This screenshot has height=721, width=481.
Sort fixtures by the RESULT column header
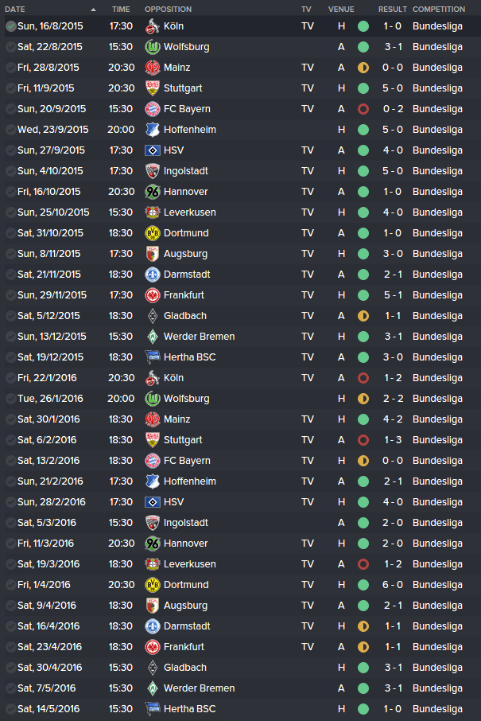(392, 9)
